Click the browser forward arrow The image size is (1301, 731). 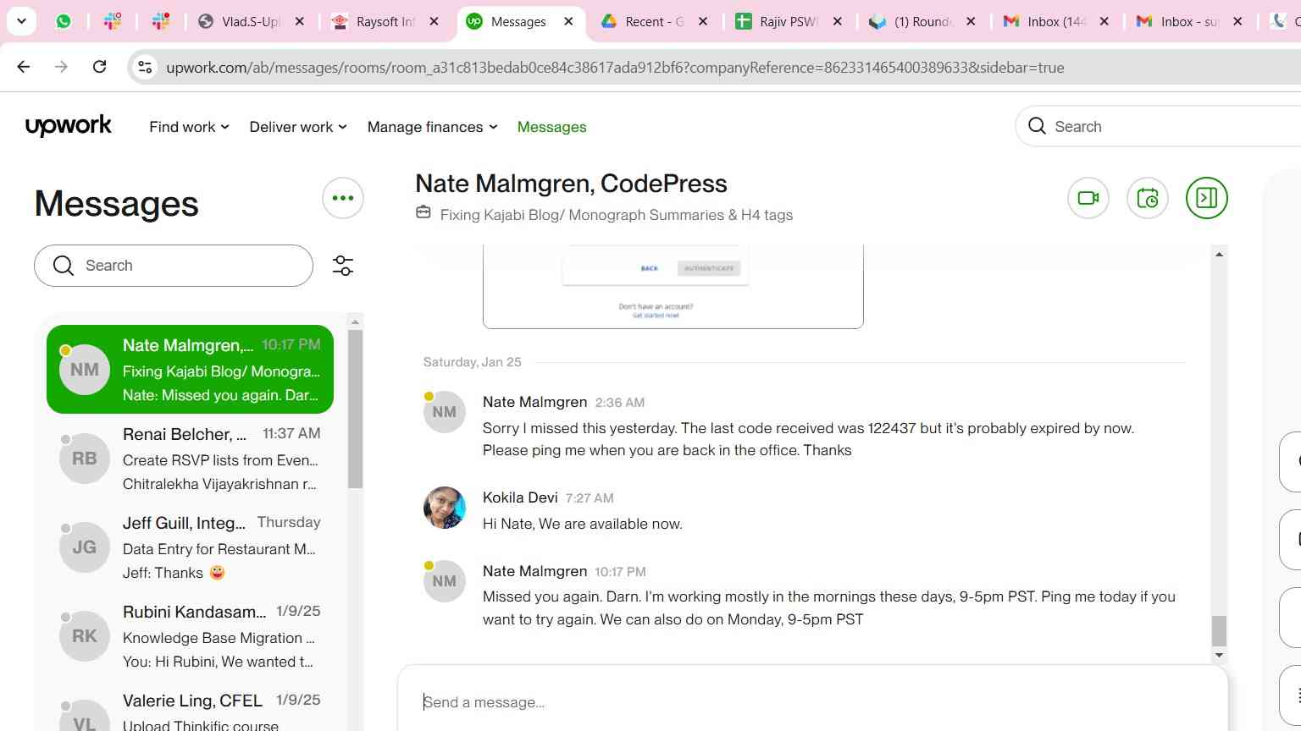click(61, 67)
